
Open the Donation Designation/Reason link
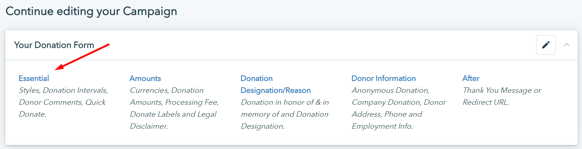pos(275,84)
